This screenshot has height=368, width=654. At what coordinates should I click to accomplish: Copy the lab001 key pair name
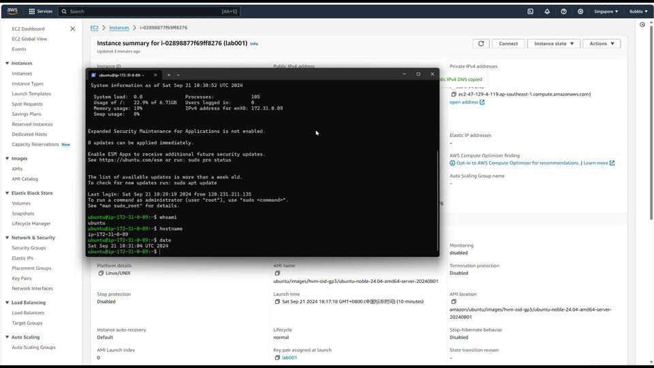[277, 358]
